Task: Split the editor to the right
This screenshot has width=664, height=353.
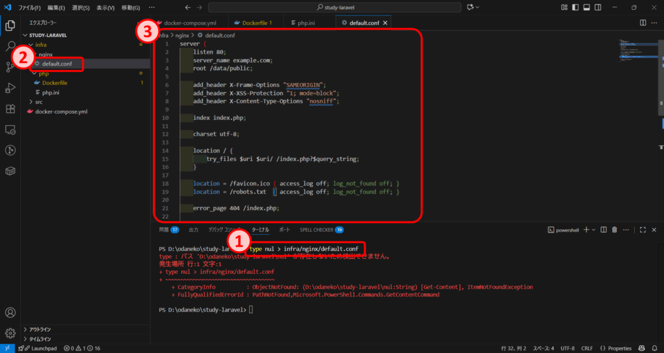Action: point(643,23)
